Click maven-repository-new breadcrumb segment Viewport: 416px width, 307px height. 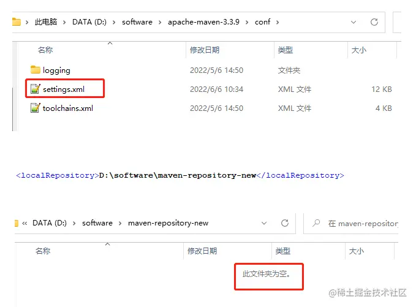[168, 223]
